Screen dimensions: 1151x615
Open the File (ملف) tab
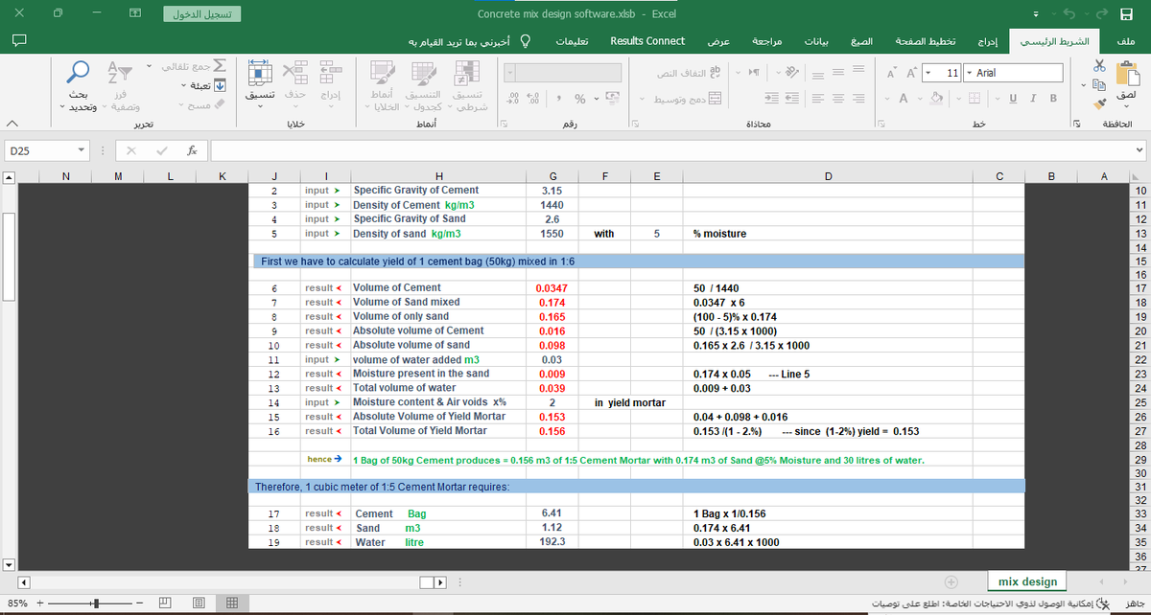[x=1127, y=41]
